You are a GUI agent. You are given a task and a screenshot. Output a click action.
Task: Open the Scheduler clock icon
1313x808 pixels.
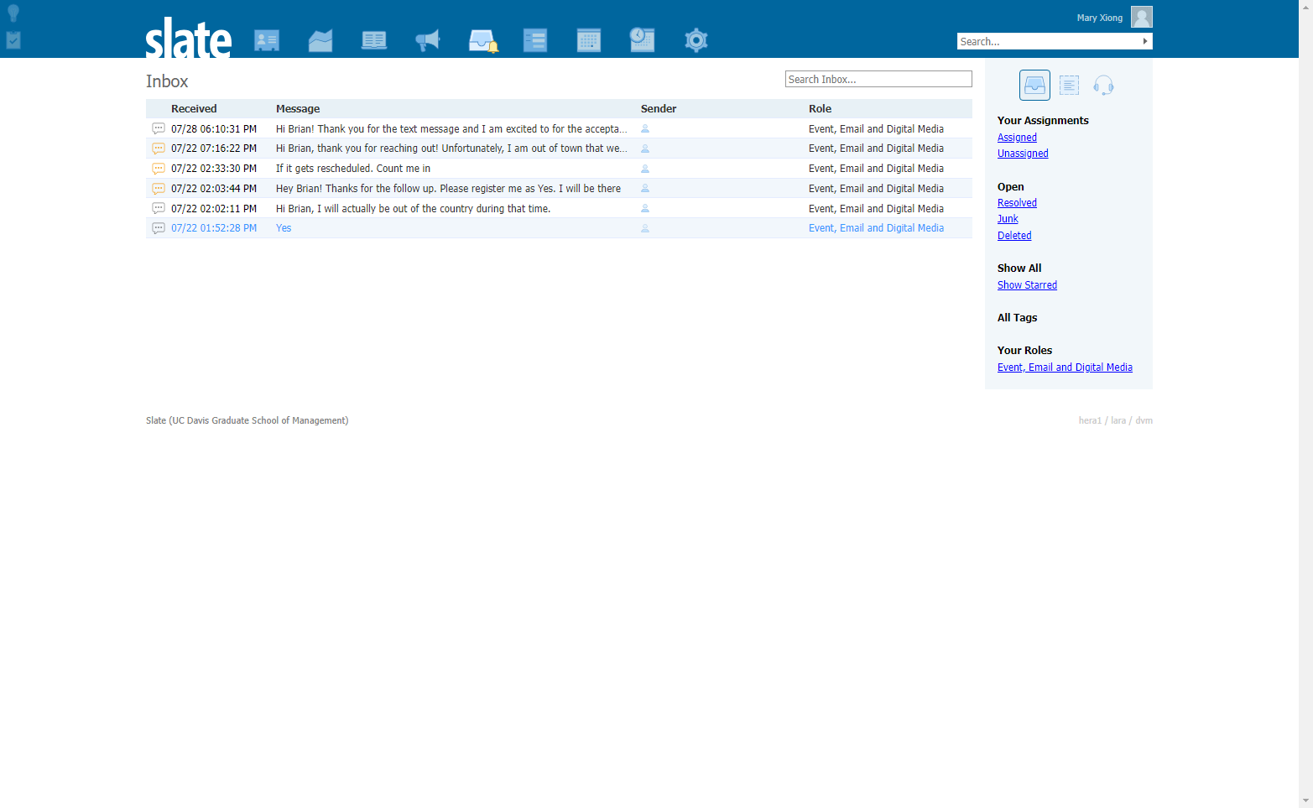[642, 39]
